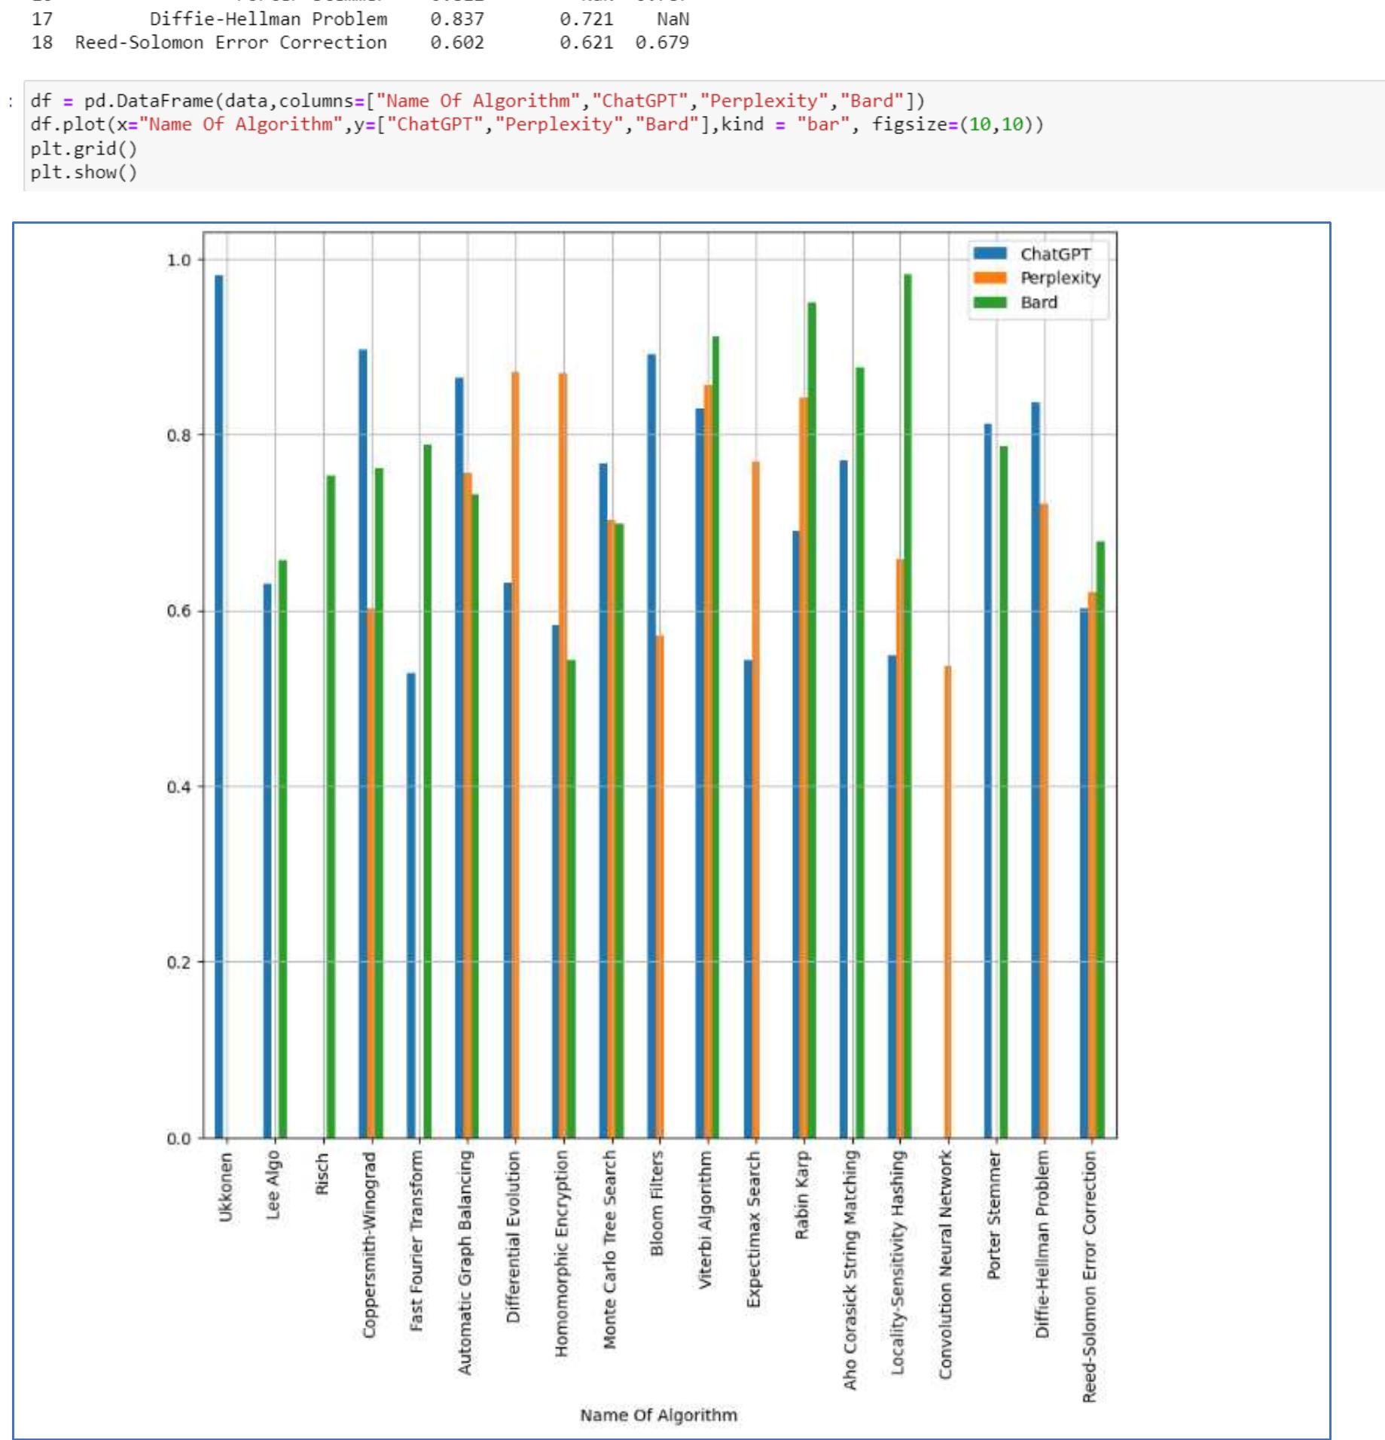Click the plt.show() line in code
The height and width of the screenshot is (1440, 1385).
pyautogui.click(x=84, y=172)
